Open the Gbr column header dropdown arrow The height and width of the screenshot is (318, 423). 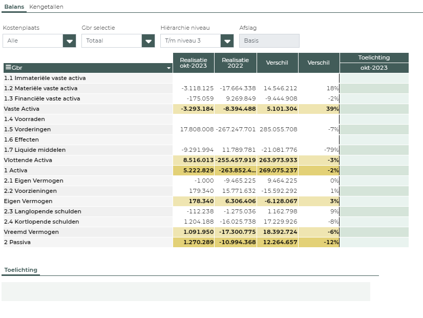click(168, 68)
